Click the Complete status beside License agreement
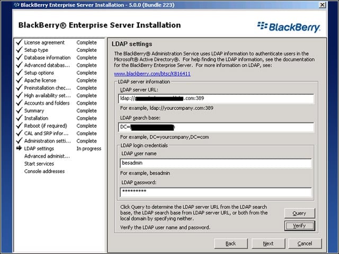This screenshot has width=339, height=254. [86, 42]
